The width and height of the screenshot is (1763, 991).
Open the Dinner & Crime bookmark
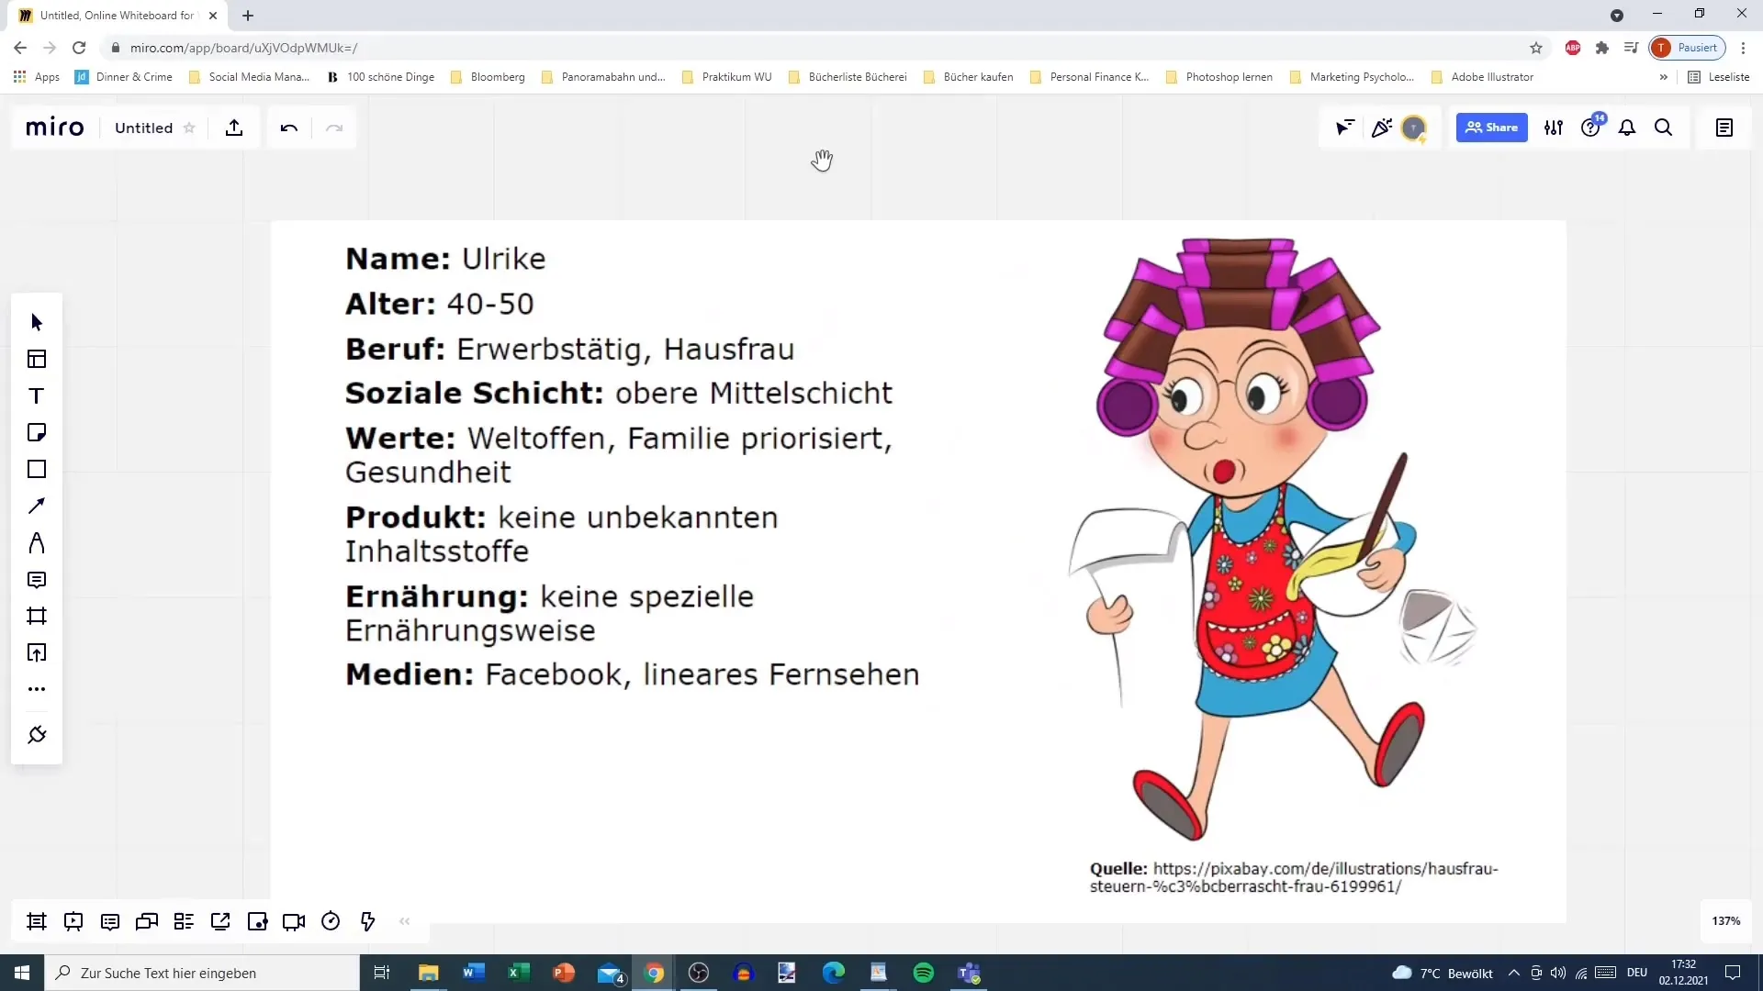tap(124, 77)
